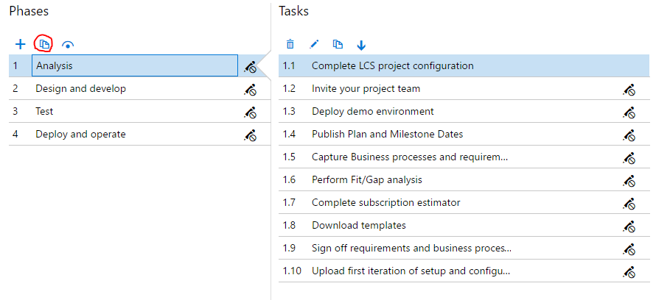The image size is (656, 300).
Task: Click lock icon for Invite your project team
Action: click(x=629, y=90)
